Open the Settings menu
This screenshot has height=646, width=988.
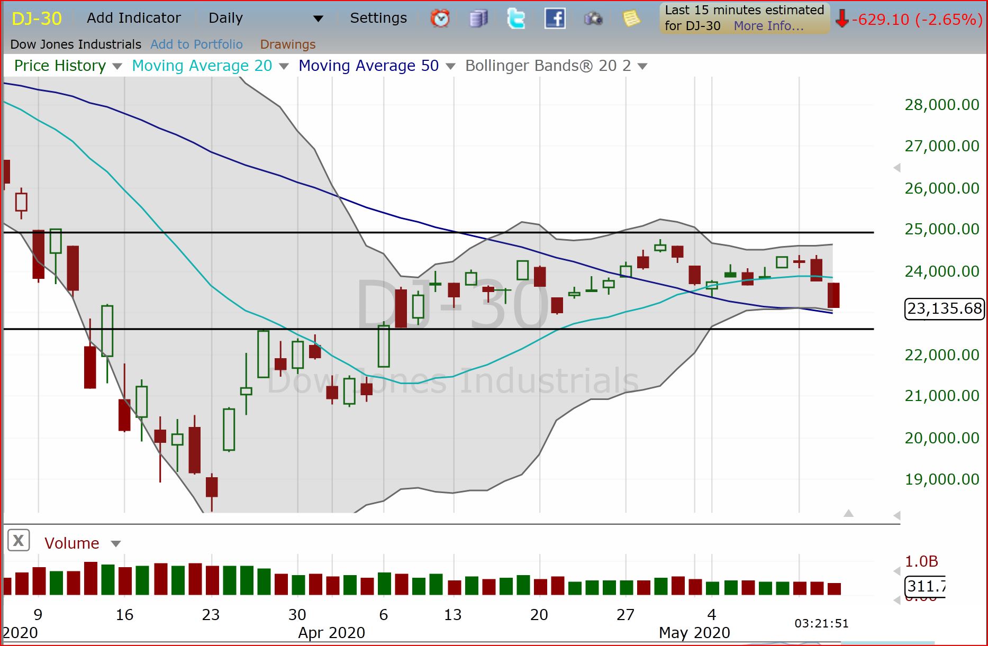(x=378, y=18)
